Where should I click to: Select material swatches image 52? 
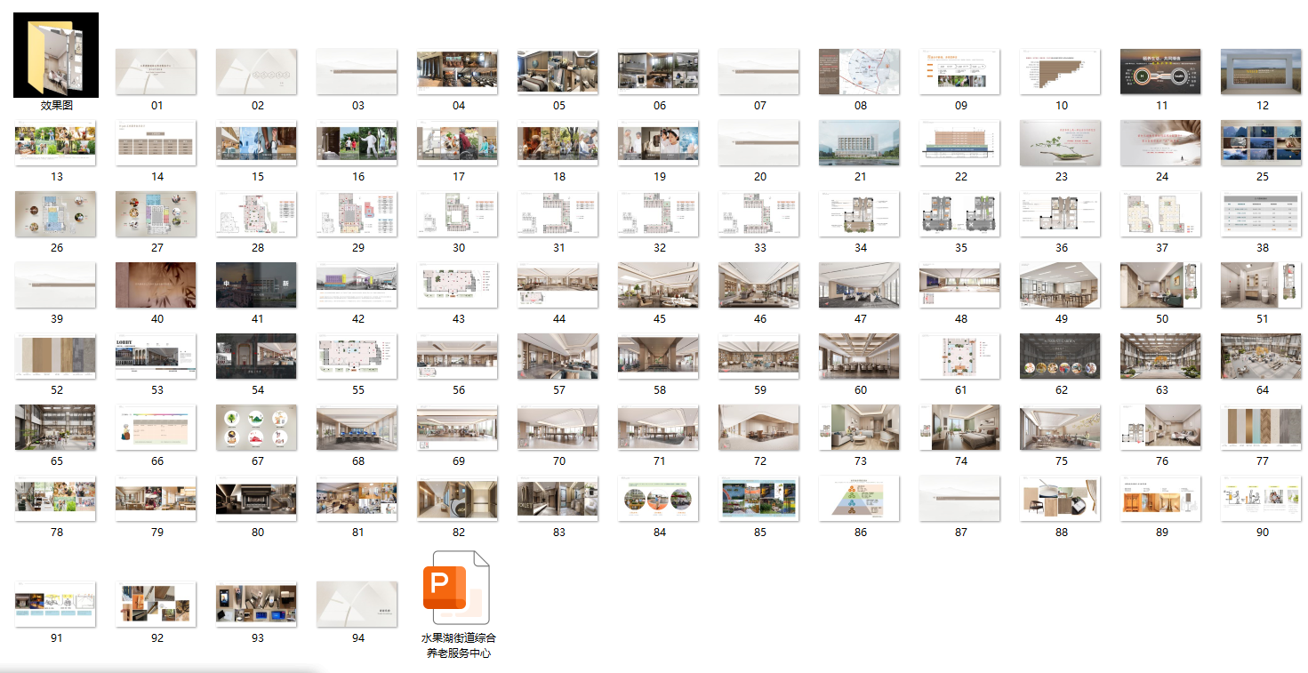click(x=56, y=357)
